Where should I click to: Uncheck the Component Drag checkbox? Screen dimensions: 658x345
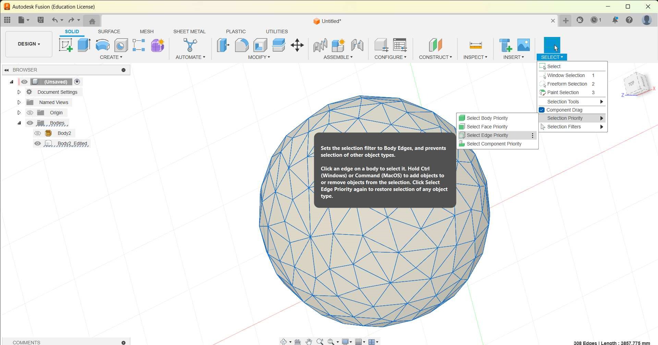click(x=542, y=110)
